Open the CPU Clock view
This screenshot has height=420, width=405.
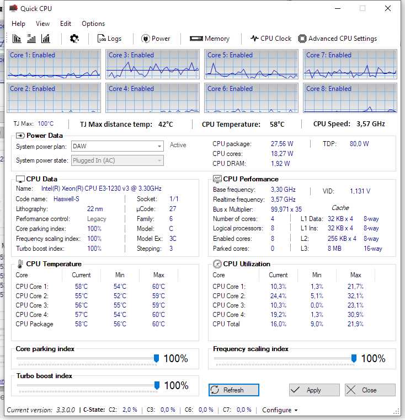point(270,39)
